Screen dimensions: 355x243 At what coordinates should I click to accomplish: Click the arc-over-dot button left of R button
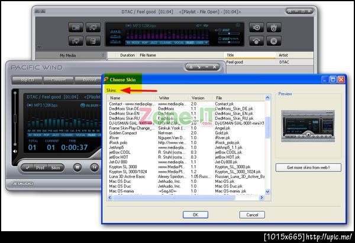[x=256, y=41]
